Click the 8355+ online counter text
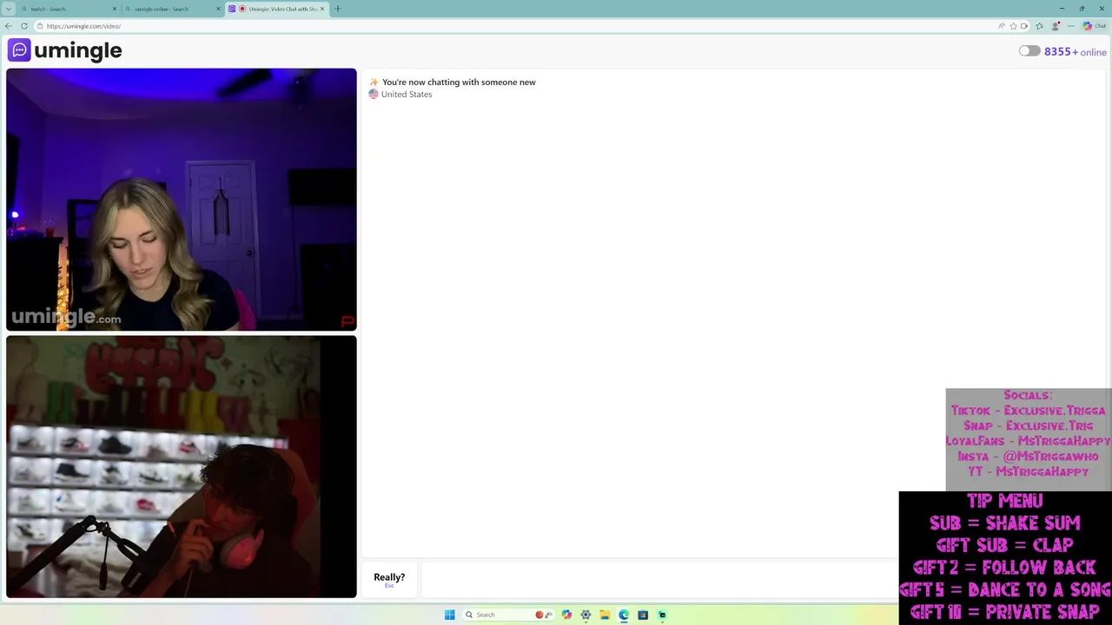 pos(1076,52)
